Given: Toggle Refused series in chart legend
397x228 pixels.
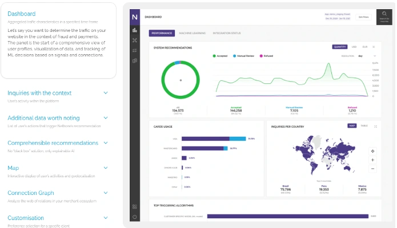Looking at the screenshot, I should click(x=268, y=56).
